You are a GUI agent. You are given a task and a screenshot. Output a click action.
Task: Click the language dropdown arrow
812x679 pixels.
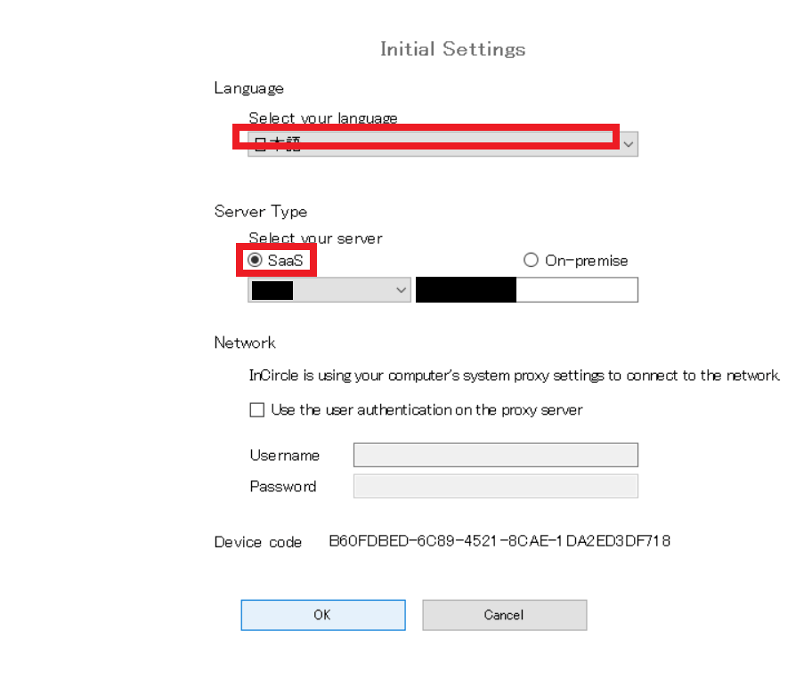point(629,143)
